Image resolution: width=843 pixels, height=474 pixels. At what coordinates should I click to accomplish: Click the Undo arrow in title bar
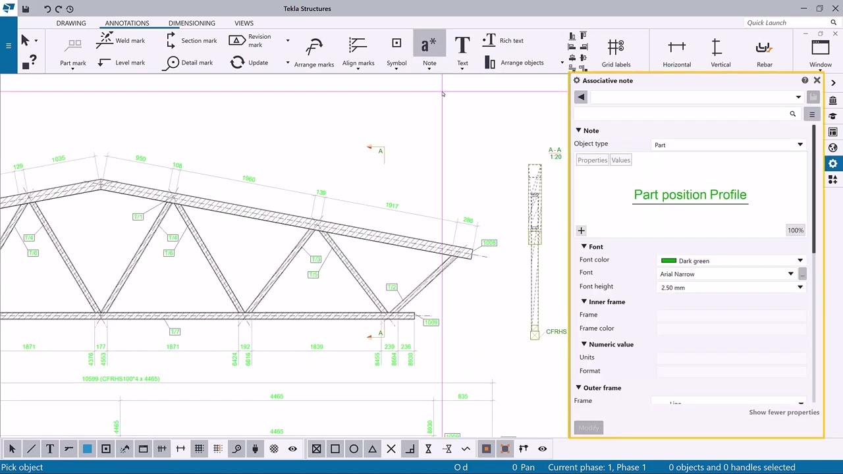[x=47, y=9]
